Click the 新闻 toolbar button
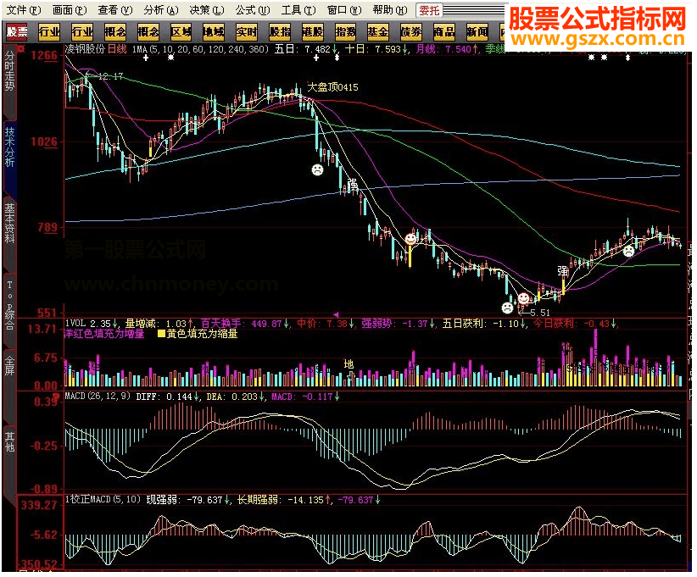 [x=477, y=32]
